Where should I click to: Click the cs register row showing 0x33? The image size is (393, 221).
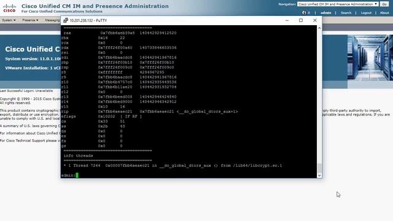click(x=93, y=122)
